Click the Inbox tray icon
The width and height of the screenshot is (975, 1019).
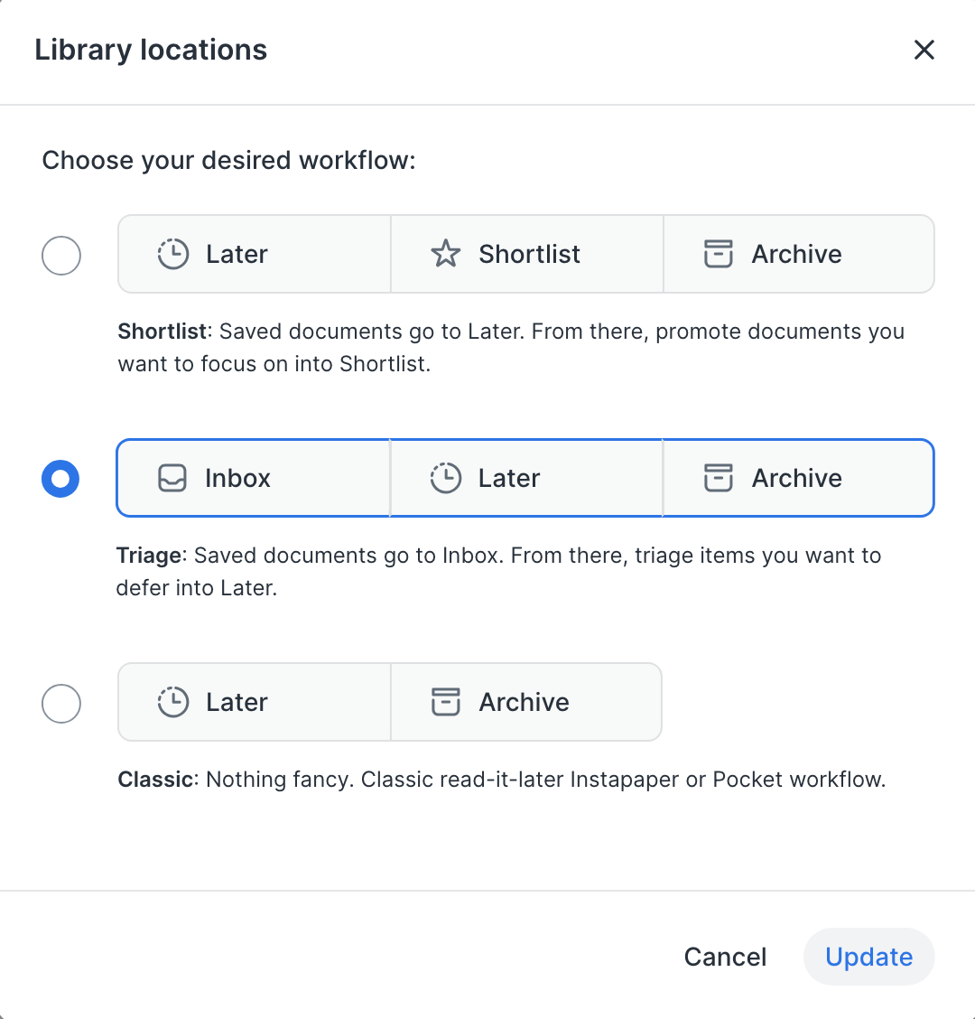tap(172, 478)
